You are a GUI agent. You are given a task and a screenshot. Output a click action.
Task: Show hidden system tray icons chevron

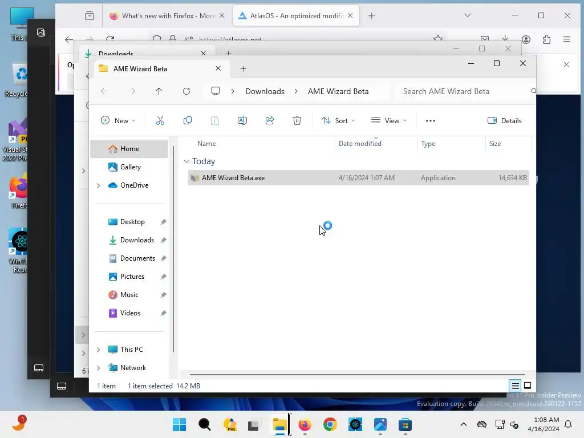463,424
